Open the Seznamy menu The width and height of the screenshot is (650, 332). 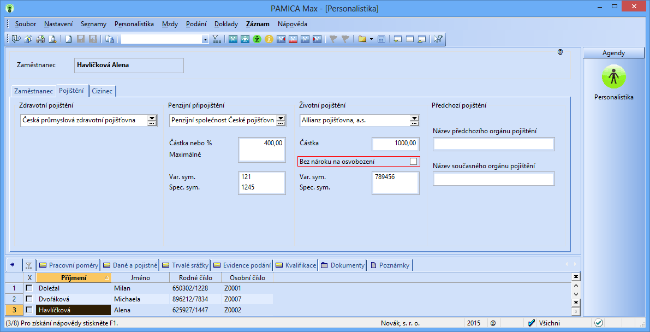[94, 24]
